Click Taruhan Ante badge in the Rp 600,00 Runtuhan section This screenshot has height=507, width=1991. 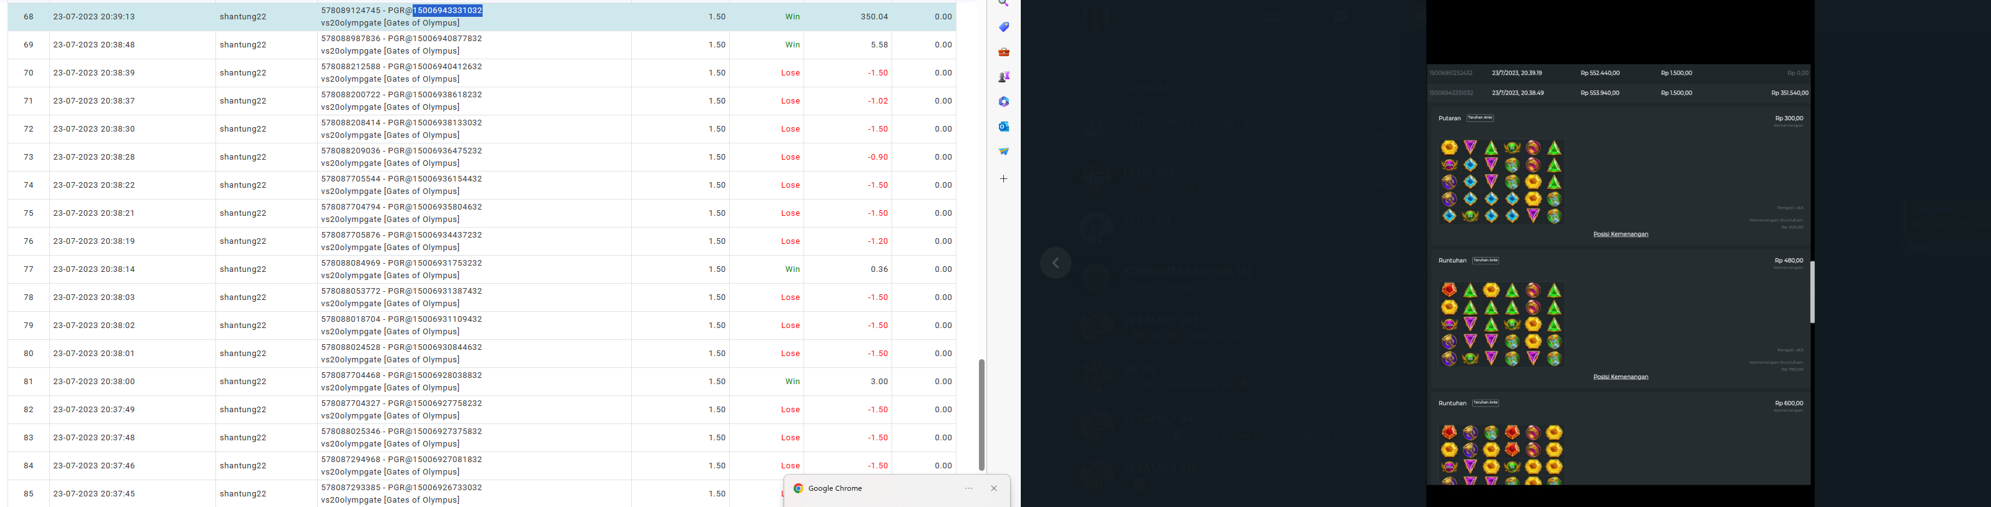1485,403
